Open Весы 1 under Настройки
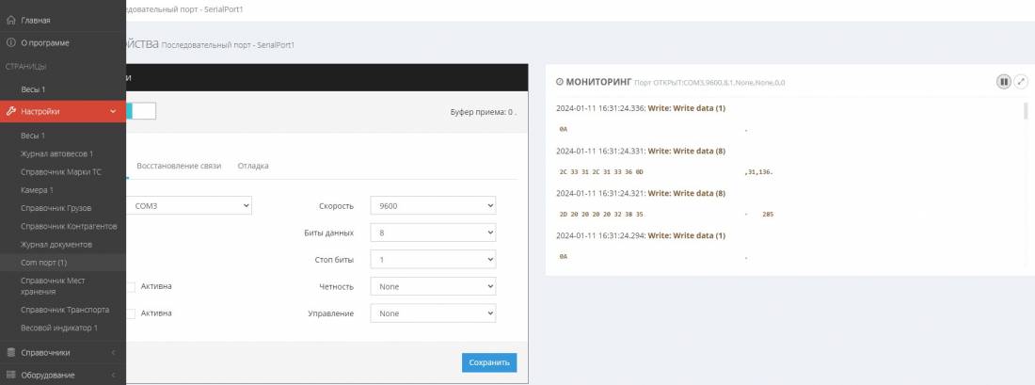This screenshot has width=1035, height=385. coord(33,136)
